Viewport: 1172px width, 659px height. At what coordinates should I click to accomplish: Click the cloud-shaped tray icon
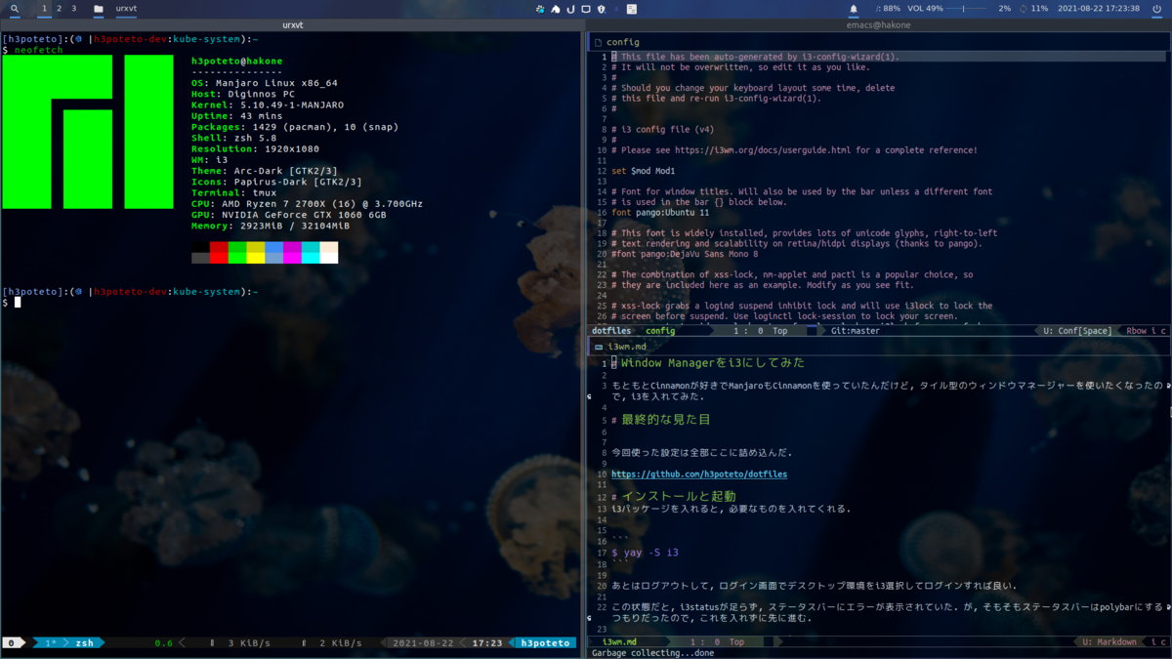[x=556, y=9]
